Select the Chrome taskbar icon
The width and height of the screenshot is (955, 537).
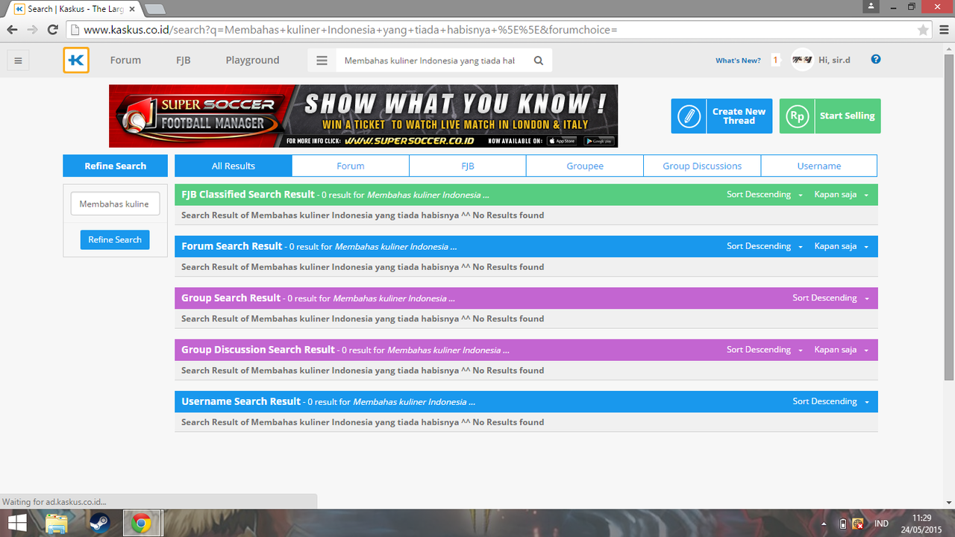coord(142,523)
